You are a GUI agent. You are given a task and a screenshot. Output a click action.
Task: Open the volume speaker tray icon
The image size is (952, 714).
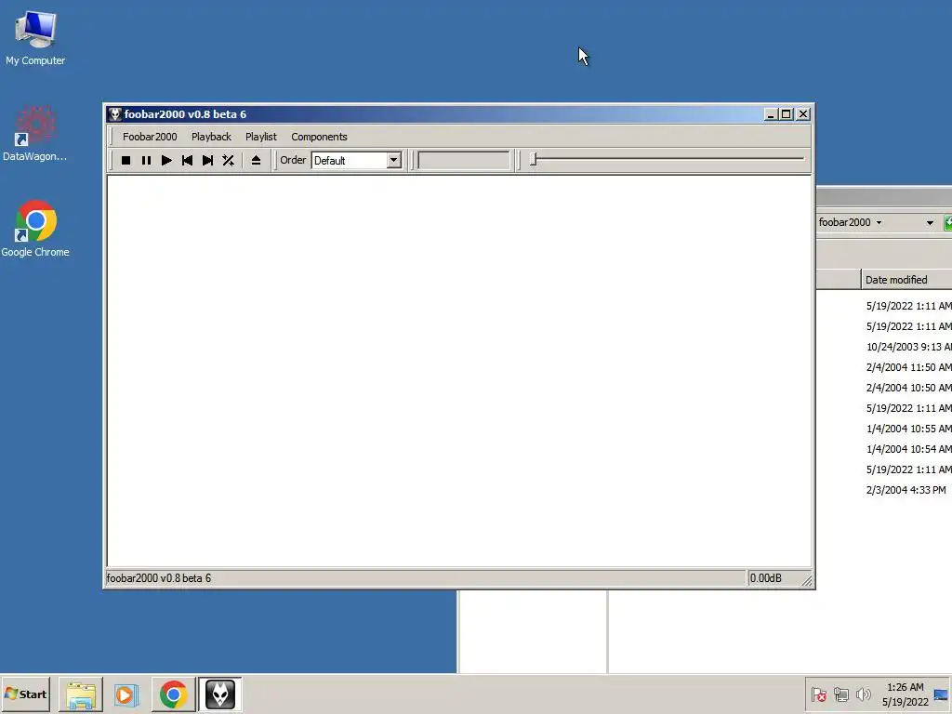[863, 694]
